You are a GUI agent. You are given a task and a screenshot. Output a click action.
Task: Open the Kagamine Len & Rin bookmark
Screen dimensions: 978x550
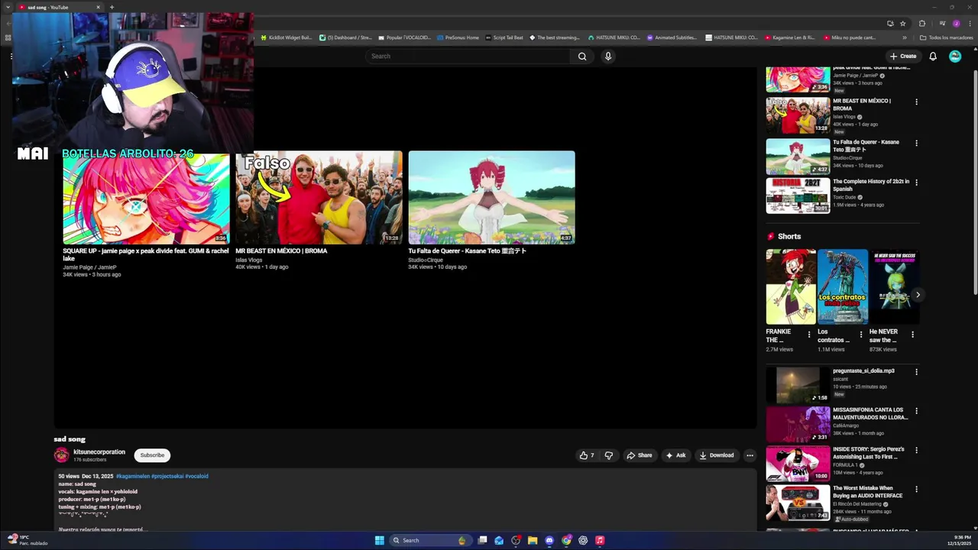point(789,37)
